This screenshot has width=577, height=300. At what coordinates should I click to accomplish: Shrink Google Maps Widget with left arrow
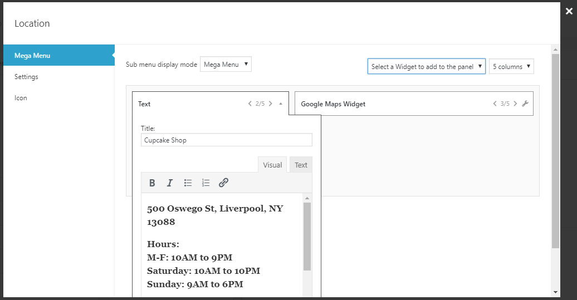(495, 104)
